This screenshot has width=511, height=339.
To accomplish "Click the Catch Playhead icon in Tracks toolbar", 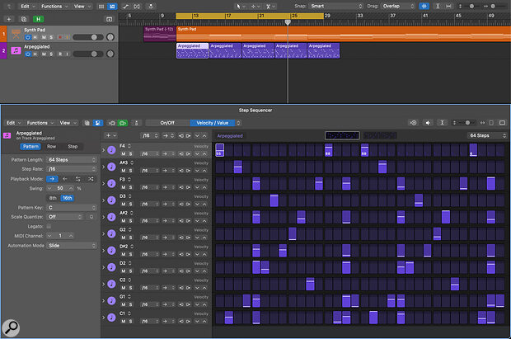I will (151, 7).
